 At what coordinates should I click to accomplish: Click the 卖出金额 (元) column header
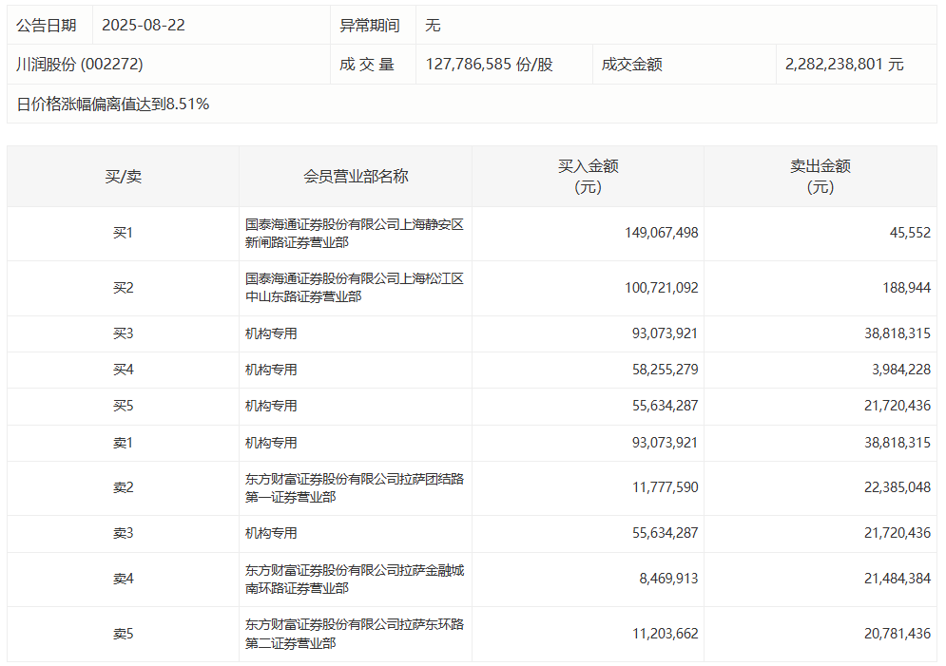tap(820, 177)
